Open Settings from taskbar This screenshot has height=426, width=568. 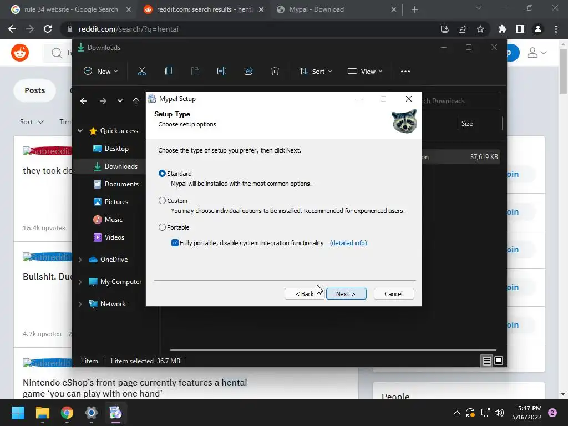coord(92,413)
